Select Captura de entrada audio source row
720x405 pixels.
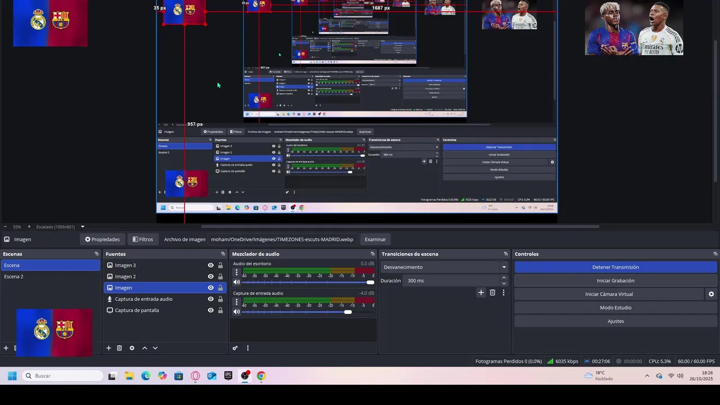164,299
